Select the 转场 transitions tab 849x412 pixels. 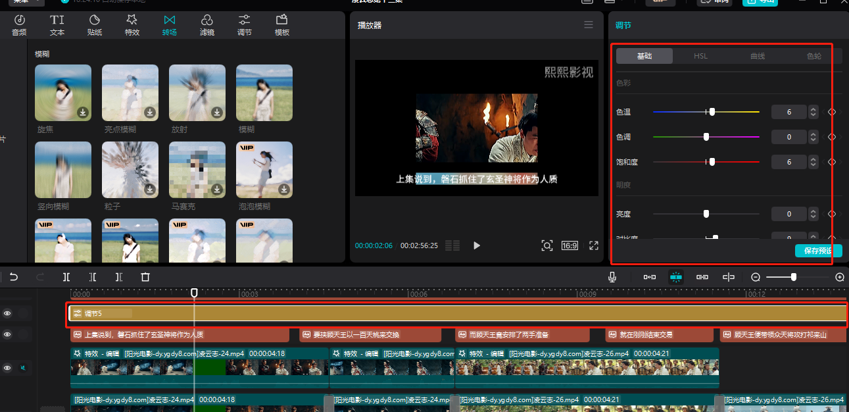(170, 25)
